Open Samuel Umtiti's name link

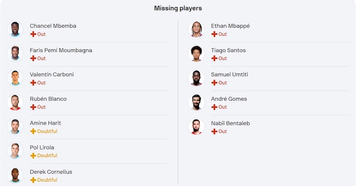(x=230, y=75)
